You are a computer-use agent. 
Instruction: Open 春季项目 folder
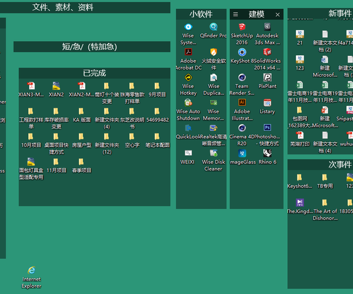click(82, 162)
